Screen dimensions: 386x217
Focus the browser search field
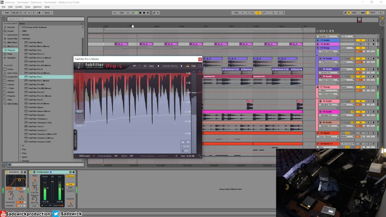(x=45, y=19)
